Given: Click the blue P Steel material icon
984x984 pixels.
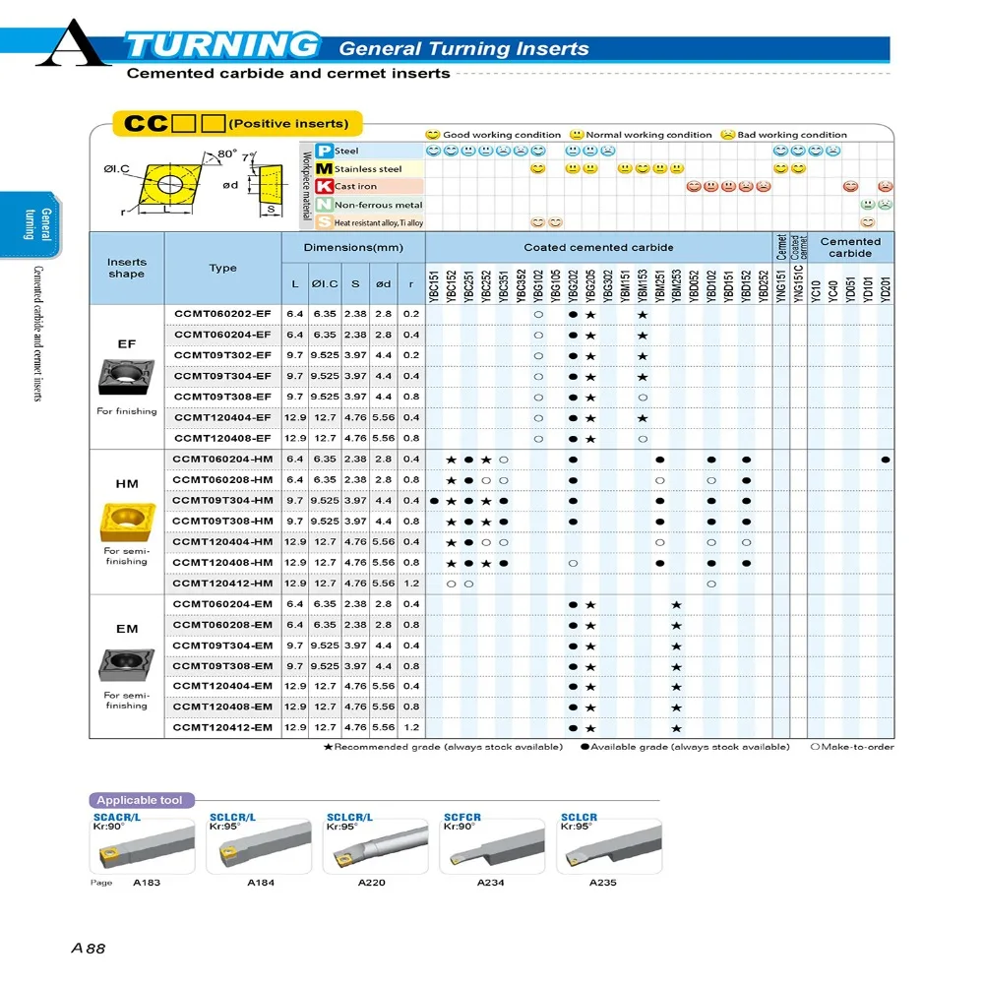Looking at the screenshot, I should click(324, 152).
